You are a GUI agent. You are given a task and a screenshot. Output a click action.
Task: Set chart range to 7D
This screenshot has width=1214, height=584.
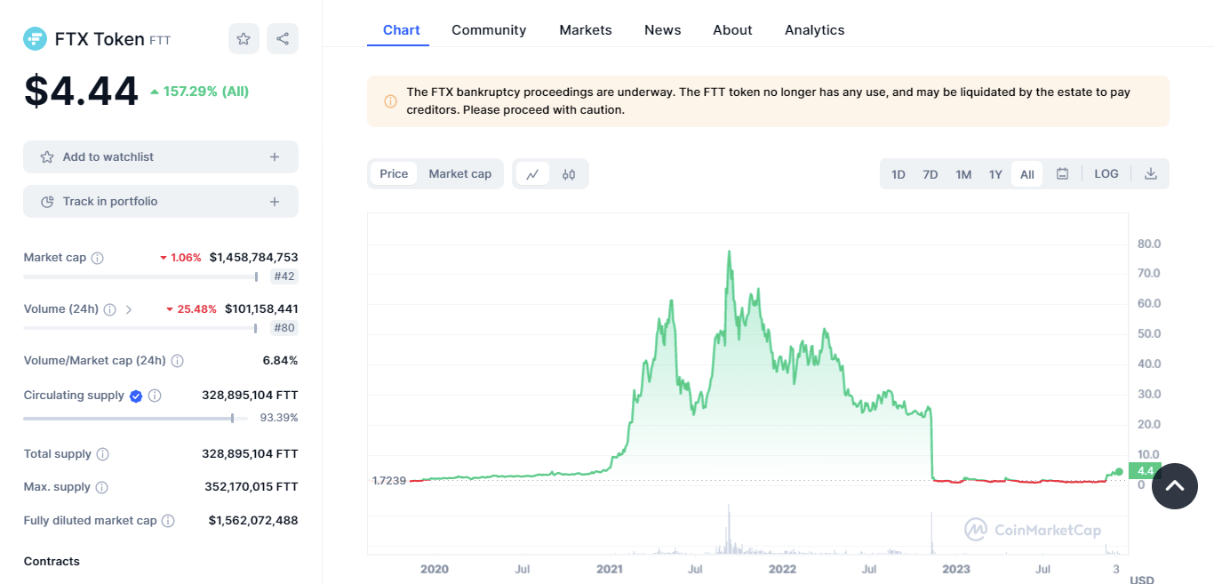point(930,174)
